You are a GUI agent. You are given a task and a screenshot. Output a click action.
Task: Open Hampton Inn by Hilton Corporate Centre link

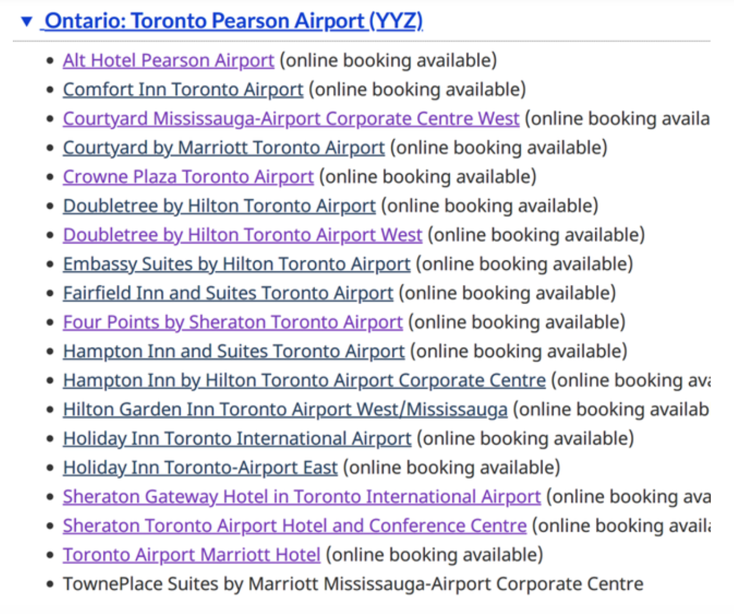[304, 380]
